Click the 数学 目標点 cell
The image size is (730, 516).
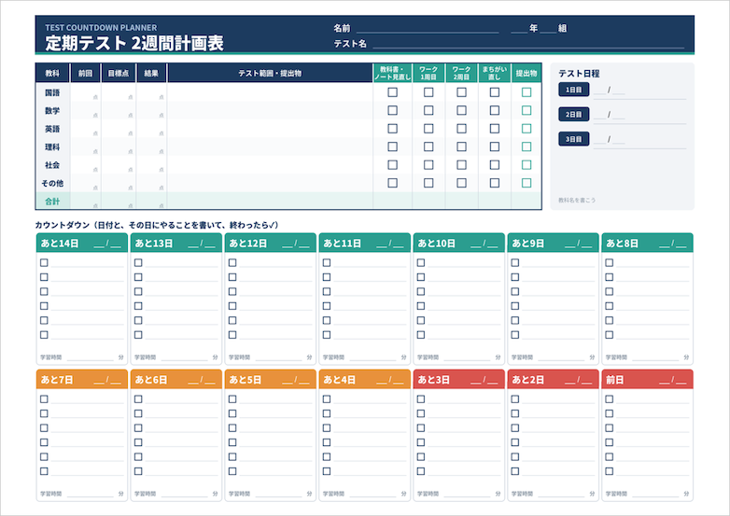119,110
